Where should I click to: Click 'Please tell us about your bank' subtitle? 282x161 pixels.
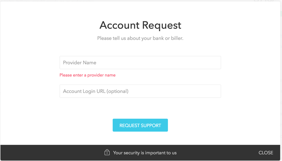click(x=140, y=38)
